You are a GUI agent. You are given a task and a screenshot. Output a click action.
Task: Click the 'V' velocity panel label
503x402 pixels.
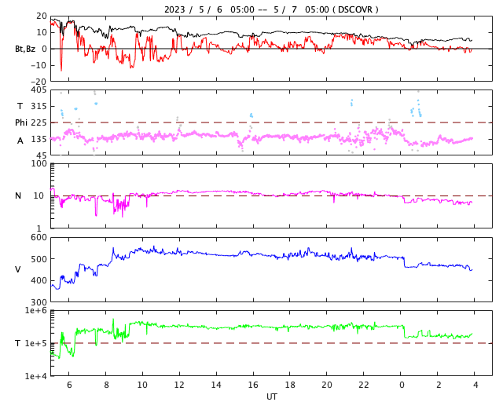point(18,269)
